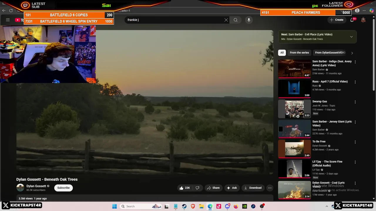376x211 pixels.
Task: Open File Explorer from the taskbar
Action: point(202,206)
